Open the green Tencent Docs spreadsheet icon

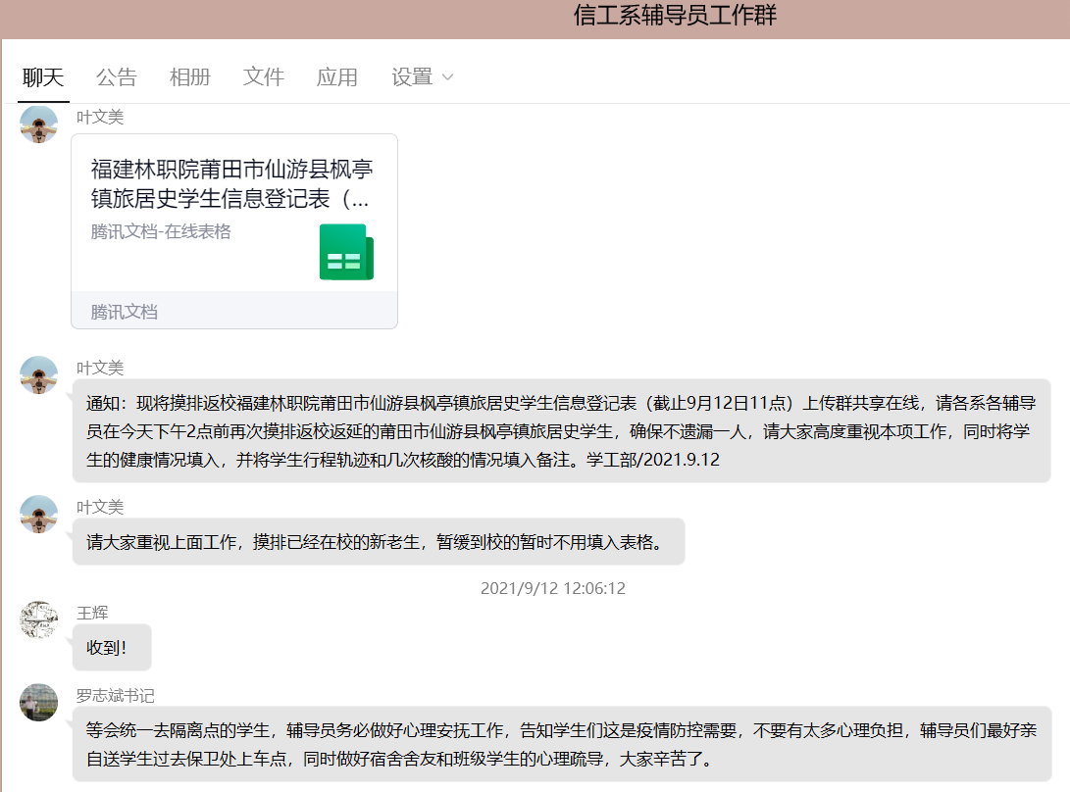346,252
